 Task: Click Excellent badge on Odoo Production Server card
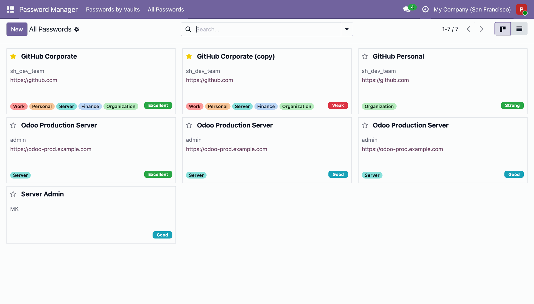pos(158,175)
